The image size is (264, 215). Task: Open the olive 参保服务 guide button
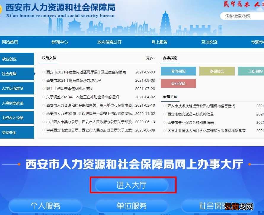pyautogui.click(x=217, y=71)
